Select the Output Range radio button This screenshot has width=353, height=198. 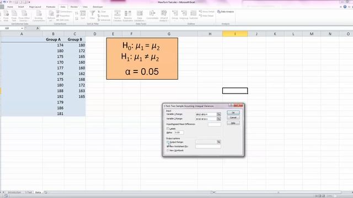pos(168,142)
